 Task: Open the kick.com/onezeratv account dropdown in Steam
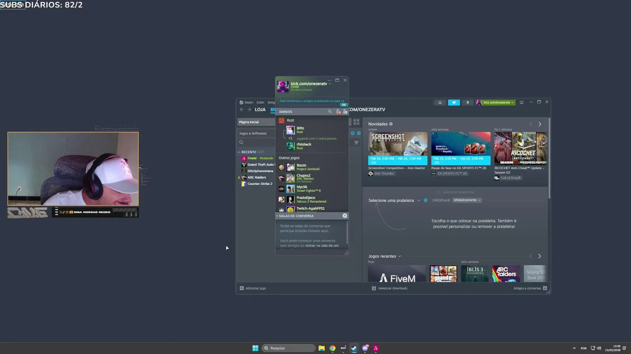(x=495, y=102)
